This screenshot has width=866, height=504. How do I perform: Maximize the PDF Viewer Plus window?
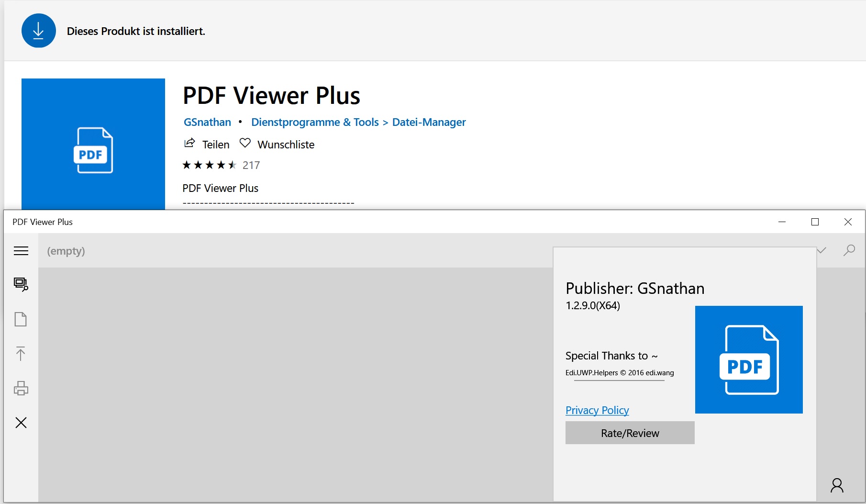coord(815,222)
